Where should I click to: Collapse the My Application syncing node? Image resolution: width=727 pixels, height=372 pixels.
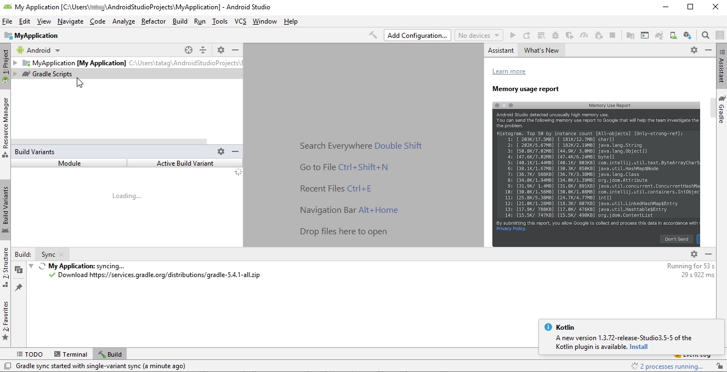31,266
